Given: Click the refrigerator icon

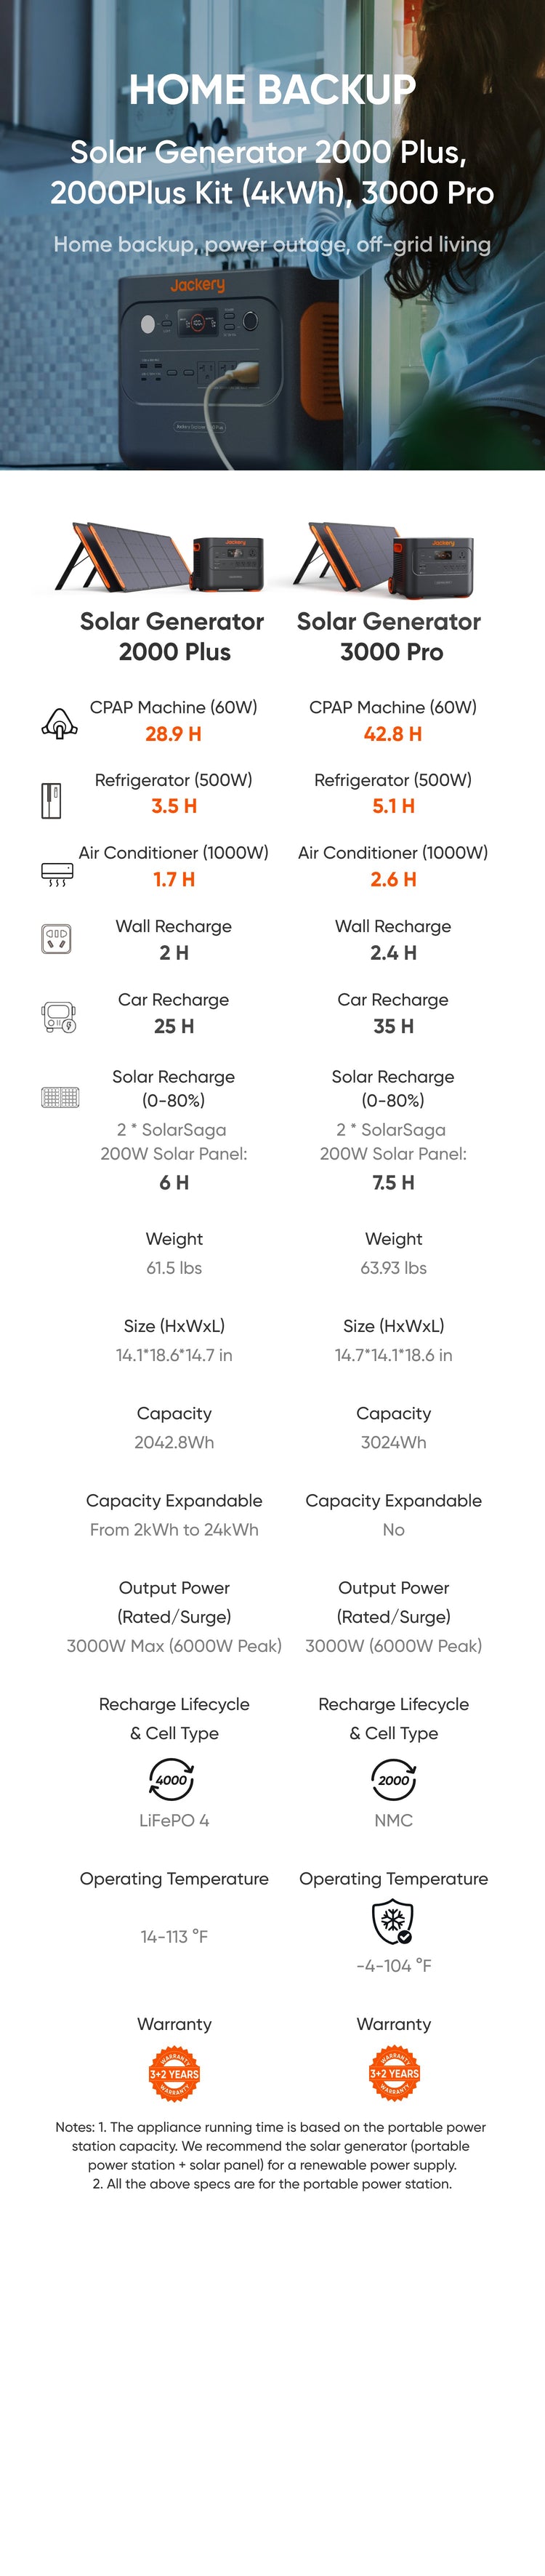Looking at the screenshot, I should coord(51,800).
